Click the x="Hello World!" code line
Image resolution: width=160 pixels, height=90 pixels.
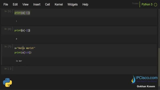[x=25, y=48]
